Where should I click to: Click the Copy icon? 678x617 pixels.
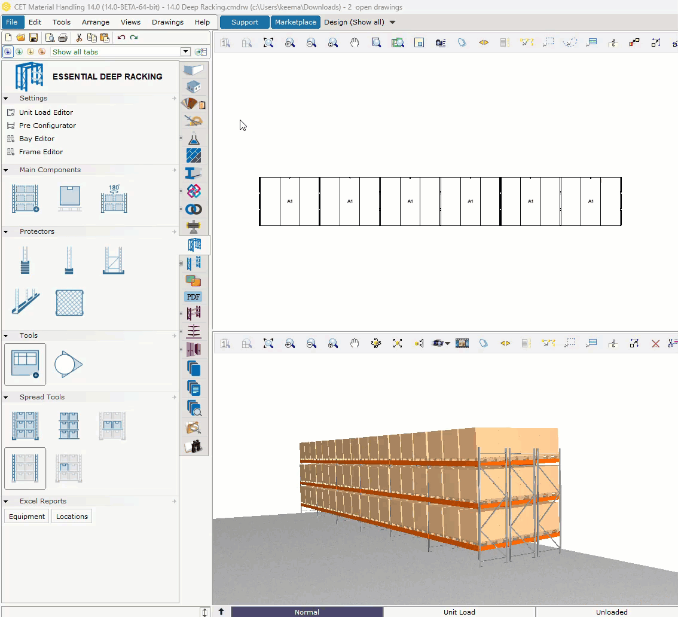tap(91, 38)
